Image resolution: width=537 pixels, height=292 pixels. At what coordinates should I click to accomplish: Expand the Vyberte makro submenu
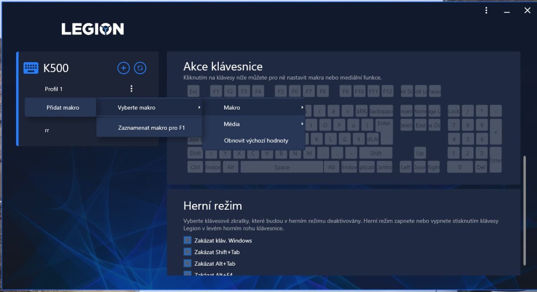tap(149, 108)
